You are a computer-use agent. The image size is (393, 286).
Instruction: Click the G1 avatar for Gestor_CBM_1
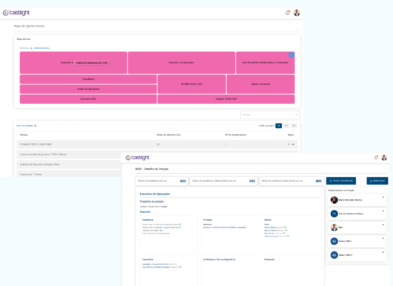click(x=334, y=241)
